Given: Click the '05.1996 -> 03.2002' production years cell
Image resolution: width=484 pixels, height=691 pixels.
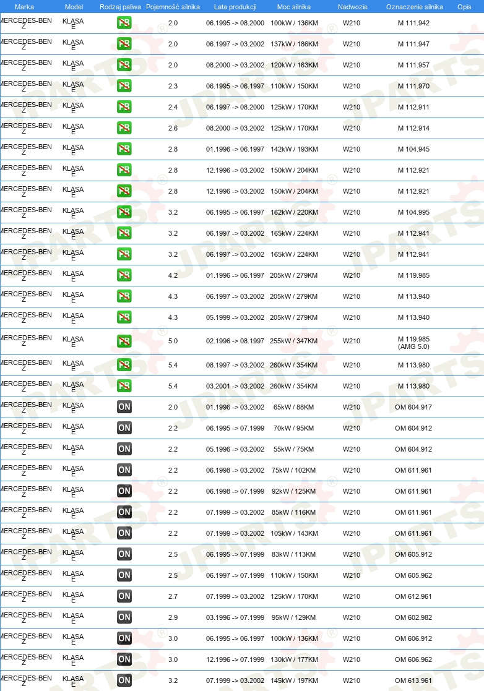Looking at the screenshot, I should pos(235,449).
